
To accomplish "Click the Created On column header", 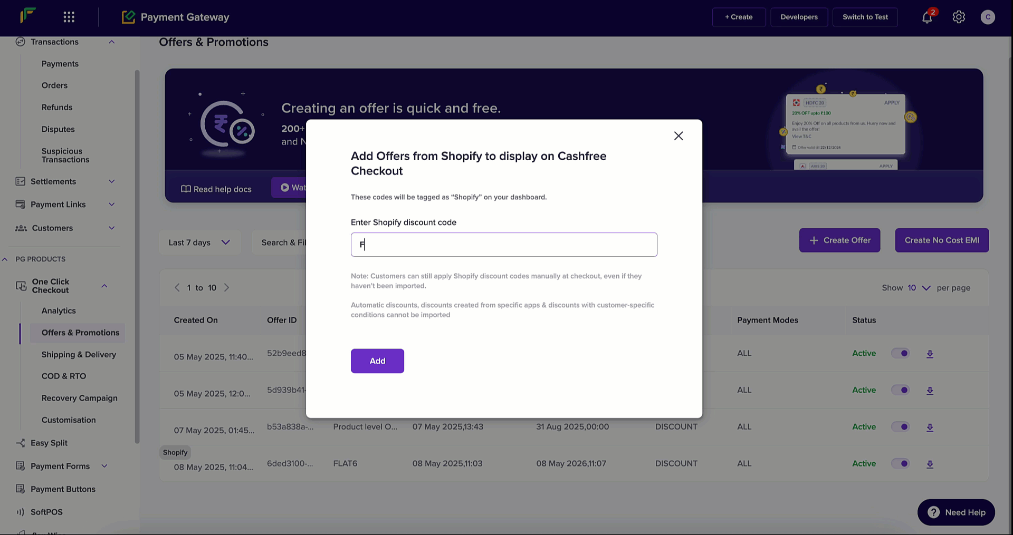I will 196,320.
